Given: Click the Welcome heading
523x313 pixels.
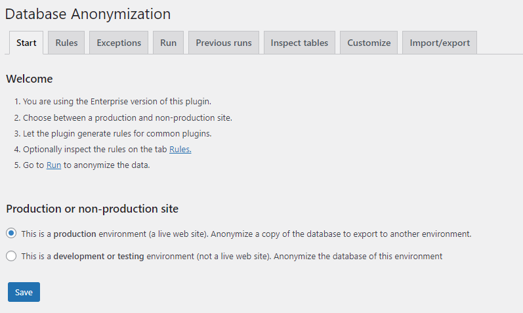Looking at the screenshot, I should [30, 79].
